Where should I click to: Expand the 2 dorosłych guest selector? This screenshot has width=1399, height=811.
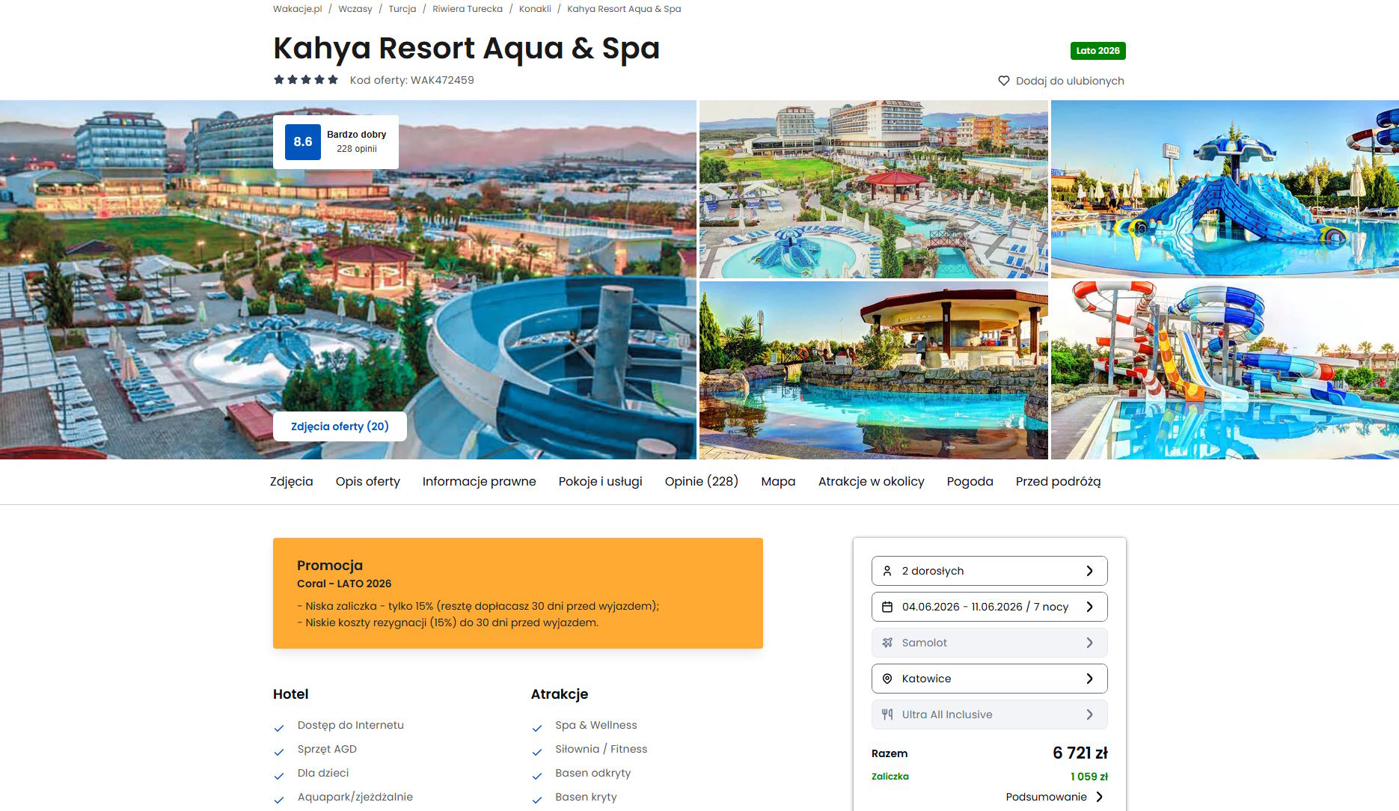(989, 571)
